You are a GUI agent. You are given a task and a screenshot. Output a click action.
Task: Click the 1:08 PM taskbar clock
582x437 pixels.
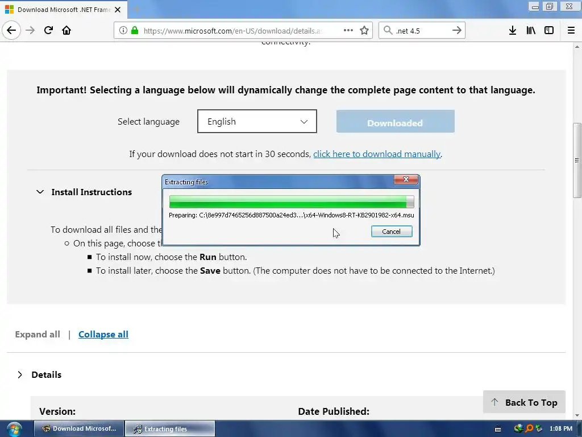[561, 428]
